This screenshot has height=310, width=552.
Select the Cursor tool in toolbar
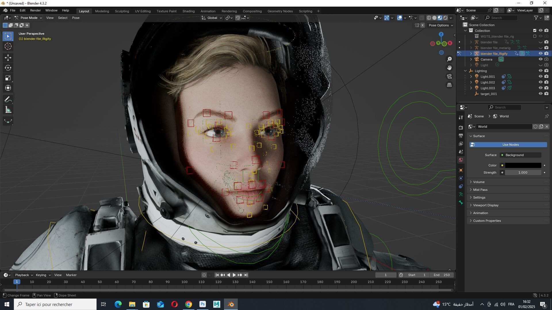click(8, 46)
